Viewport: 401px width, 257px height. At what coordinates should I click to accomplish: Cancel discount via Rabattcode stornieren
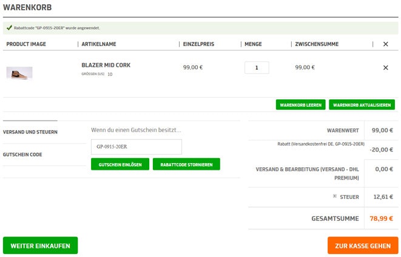(186, 164)
